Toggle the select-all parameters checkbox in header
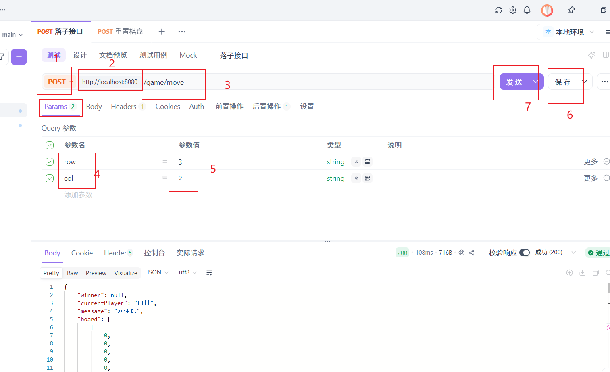The width and height of the screenshot is (610, 372). [x=50, y=145]
